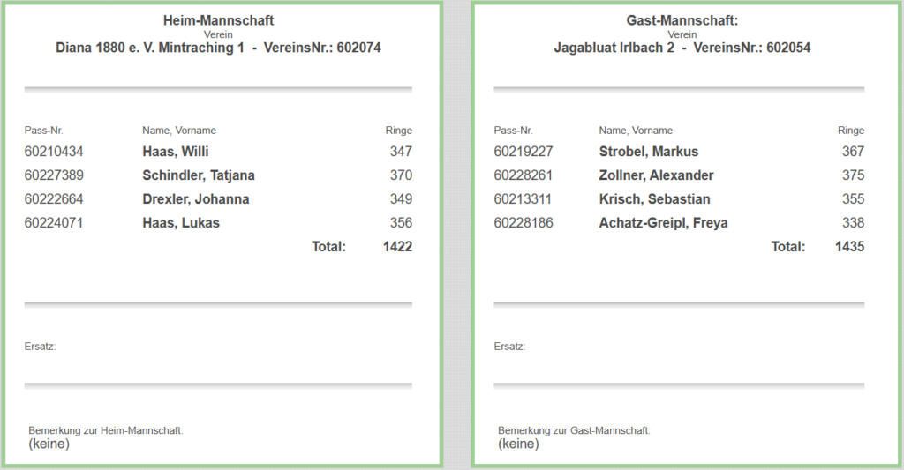This screenshot has width=904, height=470.
Task: Click on Zollner, Alexander entry
Action: coord(656,175)
